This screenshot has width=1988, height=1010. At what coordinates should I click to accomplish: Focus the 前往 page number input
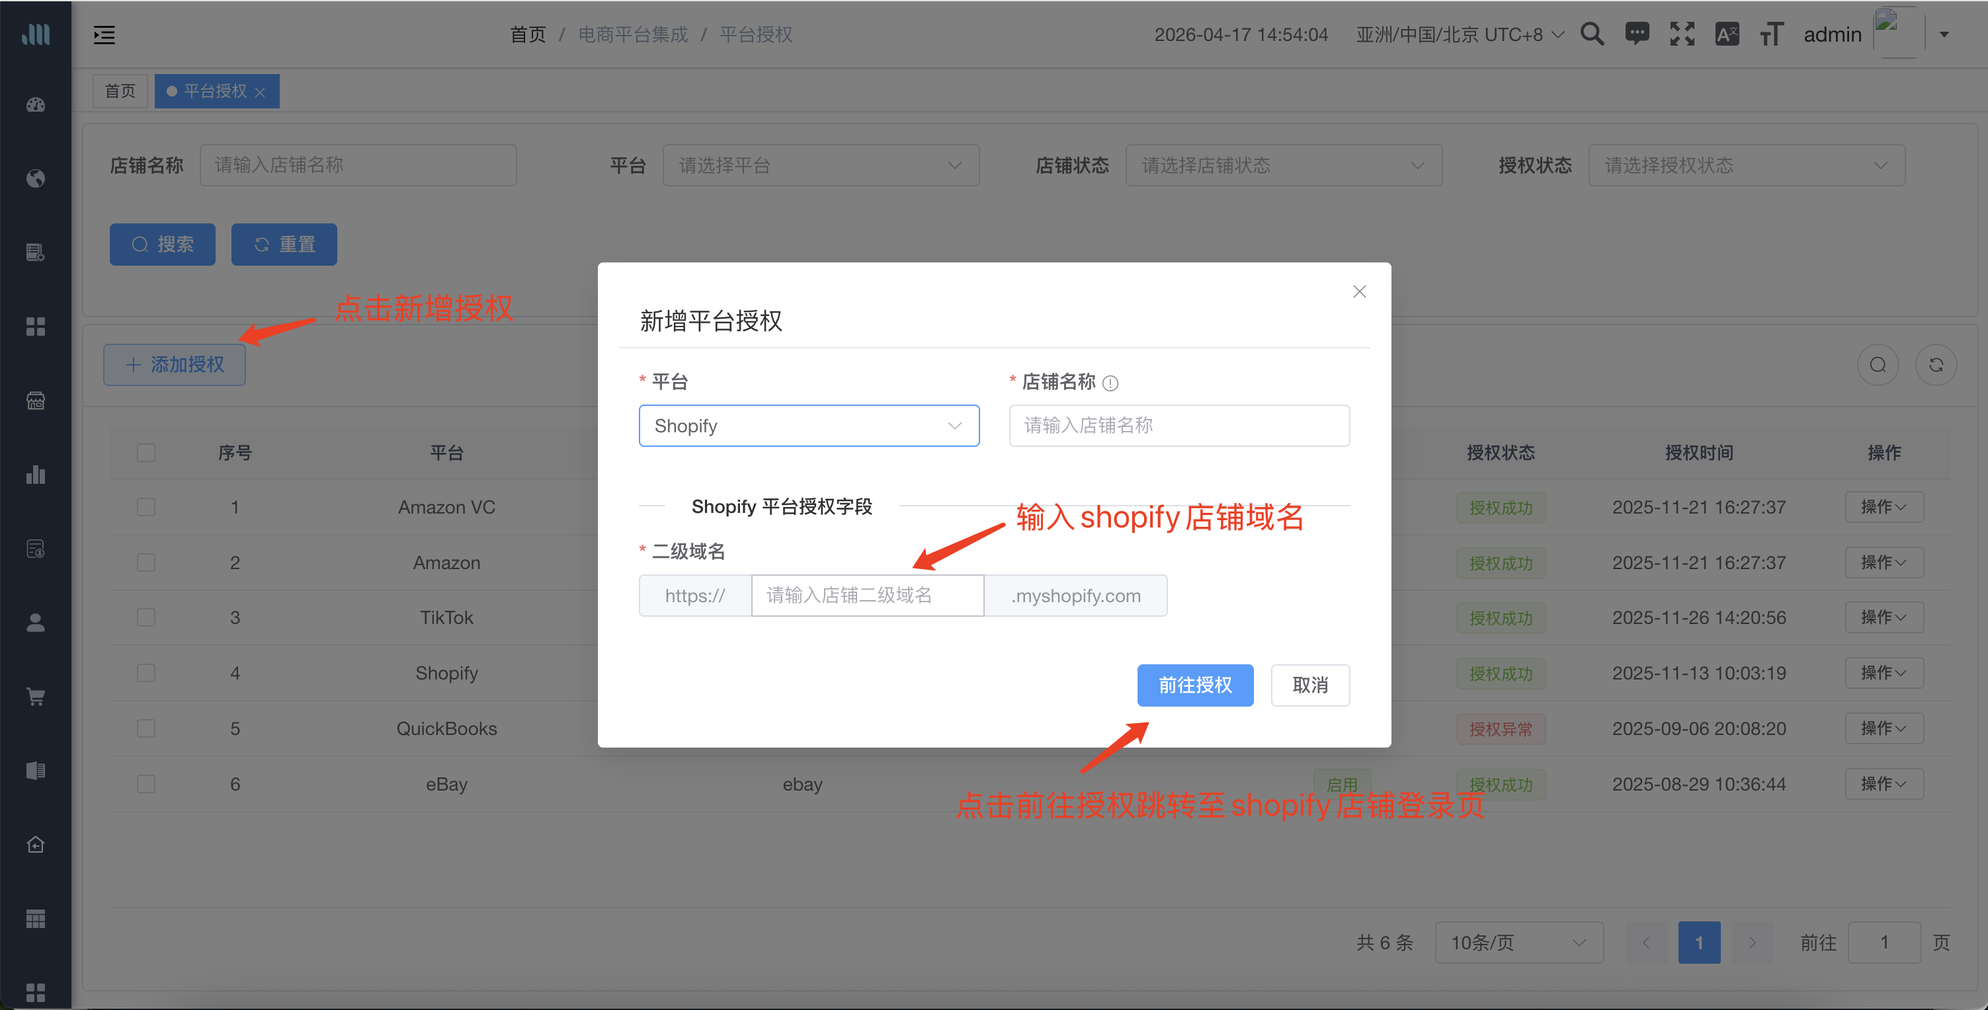pos(1885,942)
